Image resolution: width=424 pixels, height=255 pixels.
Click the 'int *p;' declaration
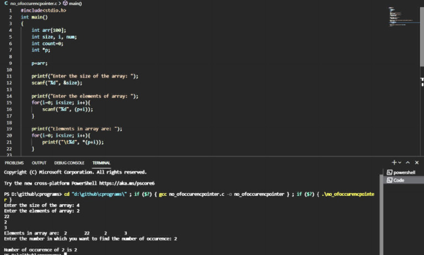pos(41,50)
